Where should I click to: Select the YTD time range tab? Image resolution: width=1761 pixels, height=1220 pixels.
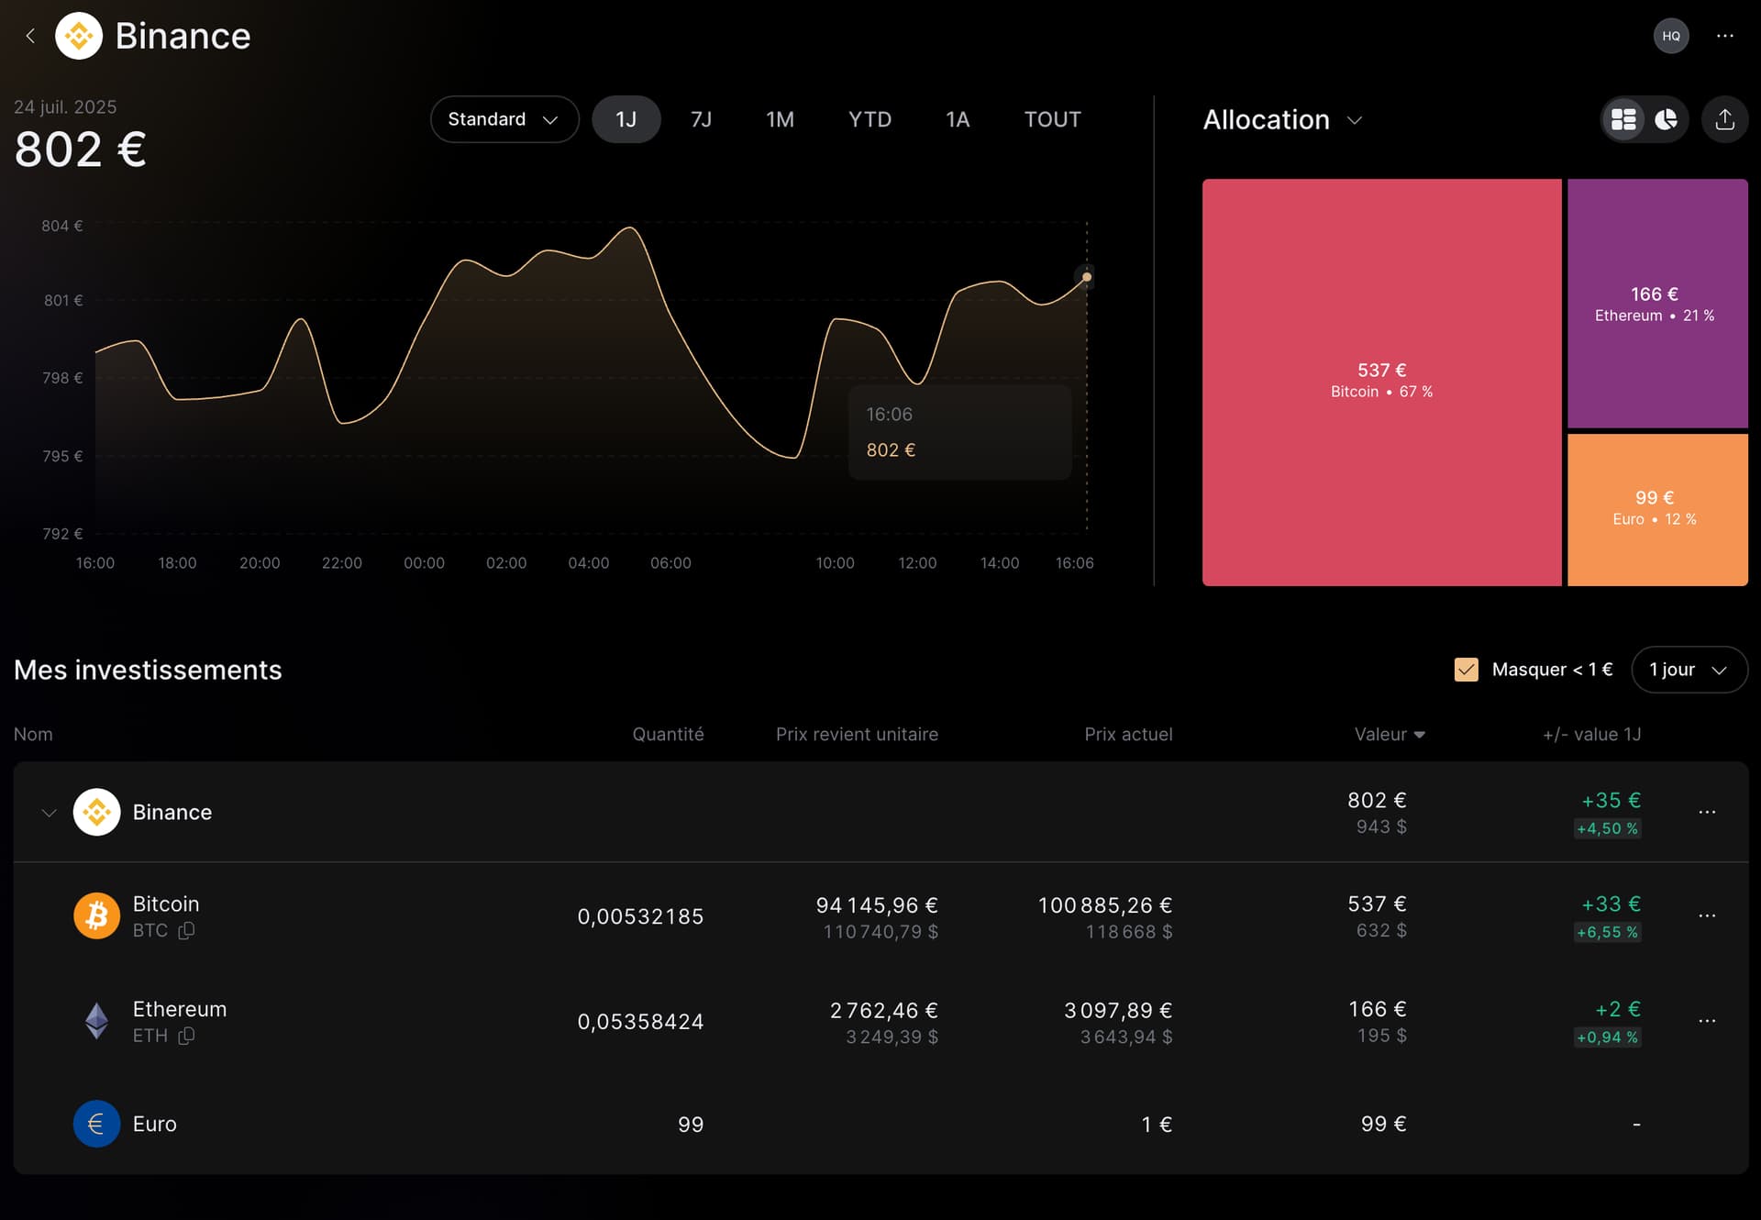869,119
